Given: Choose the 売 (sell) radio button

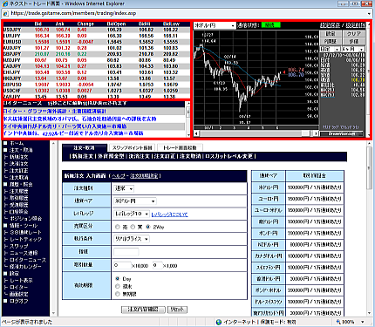Looking at the screenshot, I should [118, 227].
